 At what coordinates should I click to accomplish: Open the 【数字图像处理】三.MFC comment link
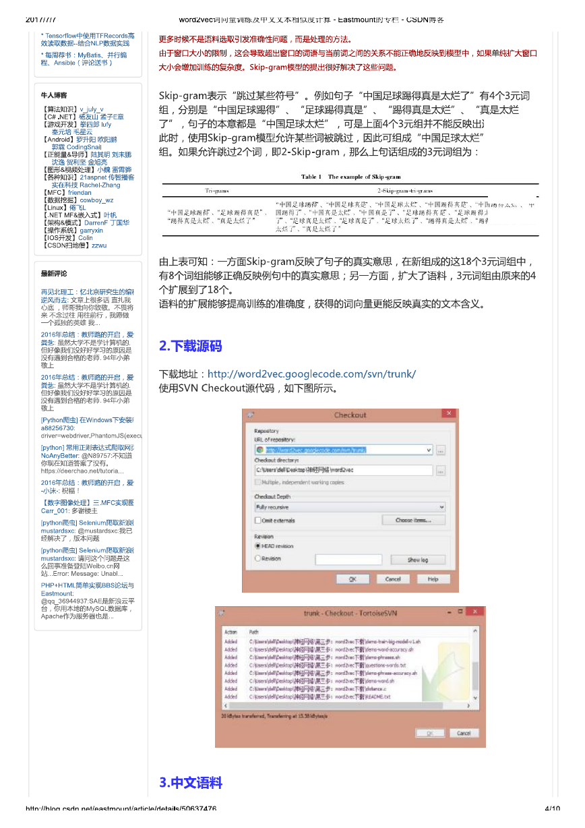point(87,503)
